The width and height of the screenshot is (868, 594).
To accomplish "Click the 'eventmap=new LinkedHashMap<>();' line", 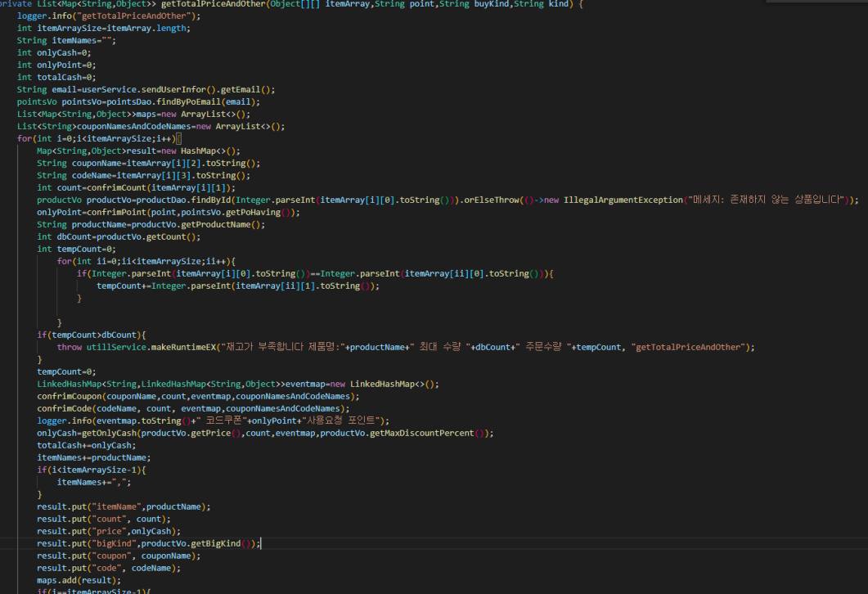I will [238, 385].
